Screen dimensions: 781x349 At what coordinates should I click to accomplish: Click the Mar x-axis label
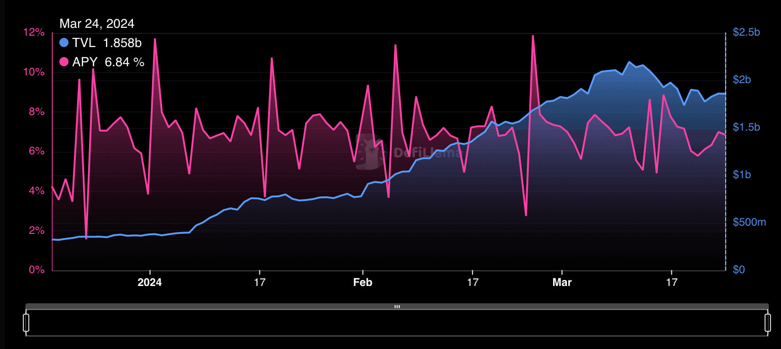click(x=562, y=282)
